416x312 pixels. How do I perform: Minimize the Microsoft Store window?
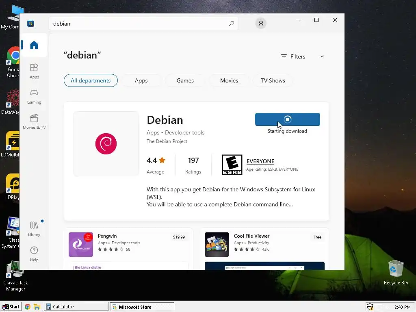click(x=298, y=20)
